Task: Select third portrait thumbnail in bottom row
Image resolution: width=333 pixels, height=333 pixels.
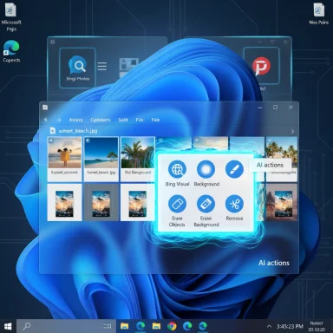Action: point(138,203)
